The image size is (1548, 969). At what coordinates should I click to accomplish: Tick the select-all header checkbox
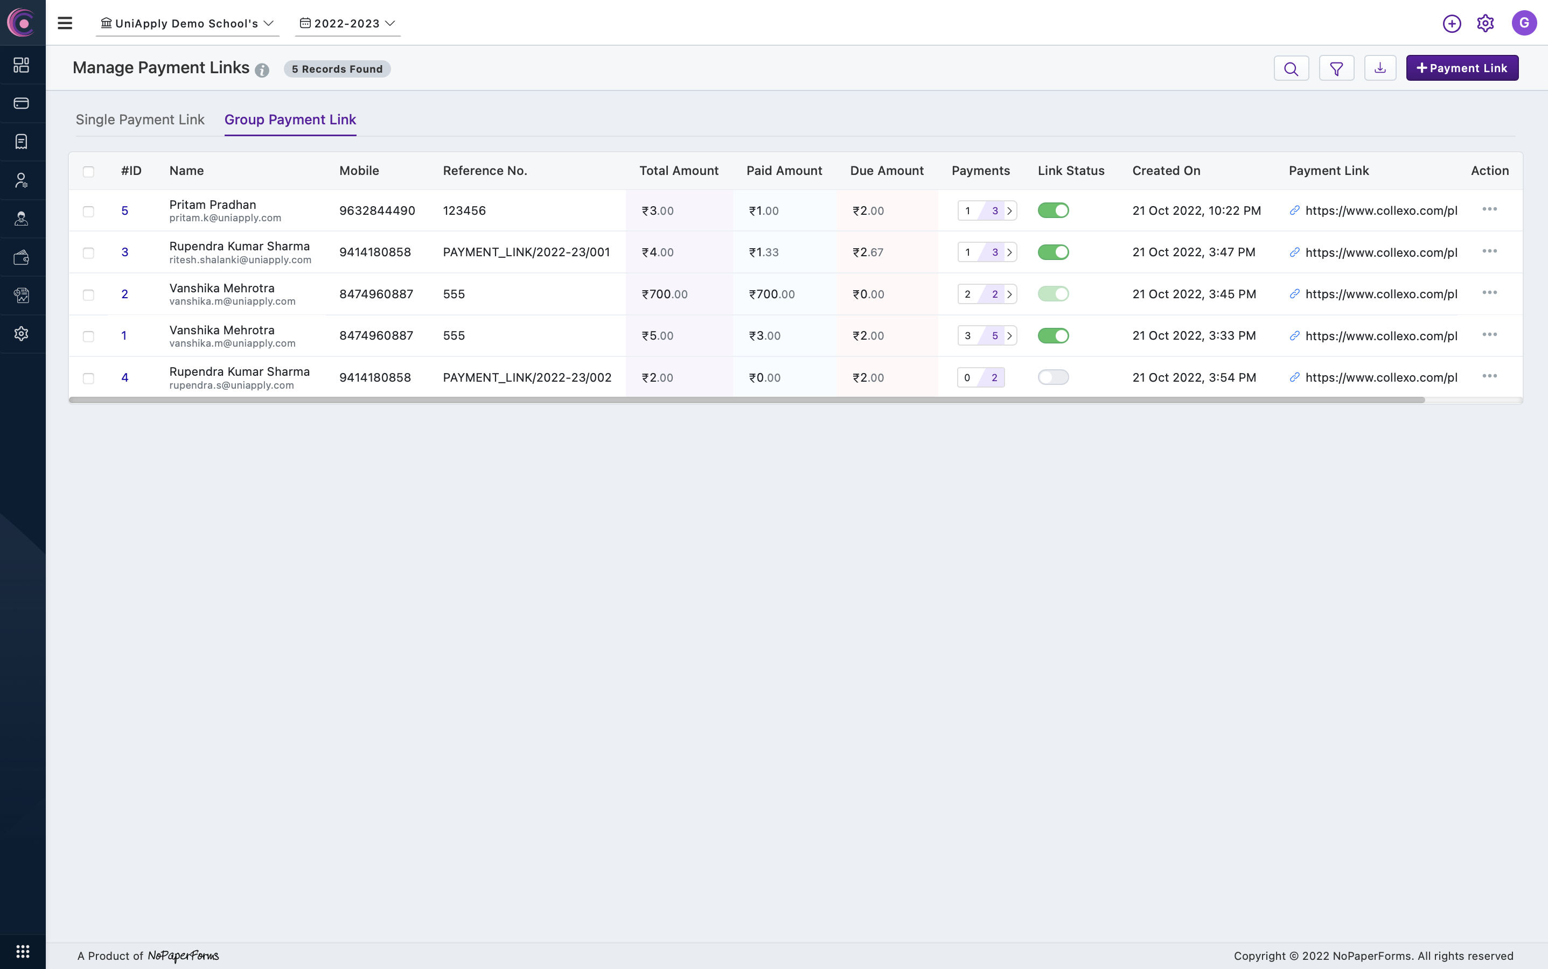coord(88,172)
